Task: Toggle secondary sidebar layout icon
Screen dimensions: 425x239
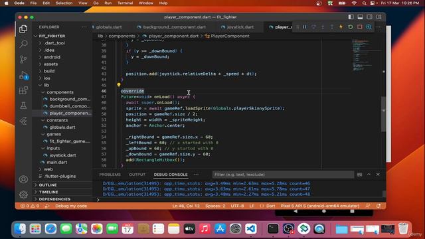Action: (369, 17)
